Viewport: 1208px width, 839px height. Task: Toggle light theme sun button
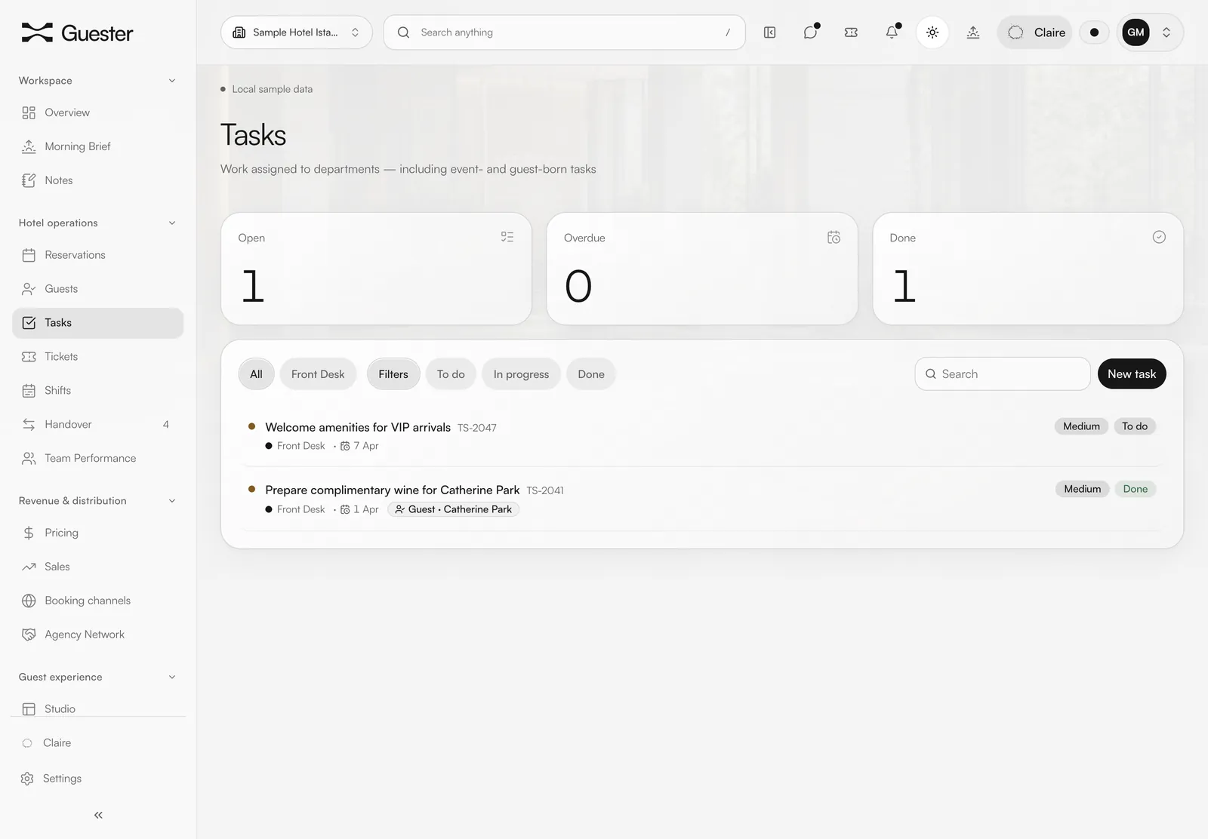click(932, 32)
